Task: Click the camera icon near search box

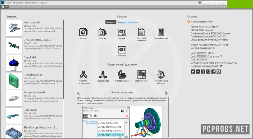Action: click(x=200, y=3)
